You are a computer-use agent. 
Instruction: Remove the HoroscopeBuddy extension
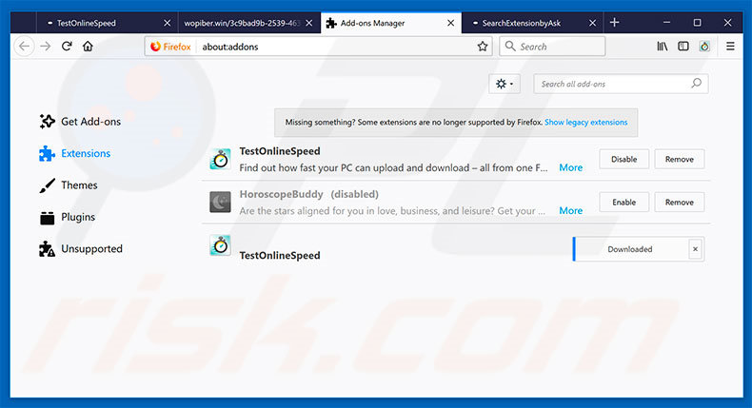click(x=679, y=203)
